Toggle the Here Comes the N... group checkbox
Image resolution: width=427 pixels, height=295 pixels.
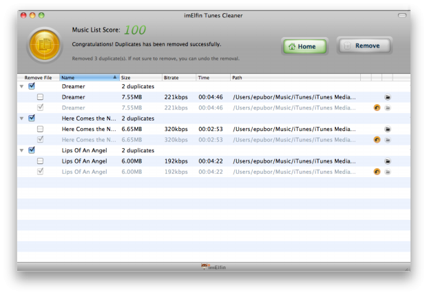pos(32,118)
